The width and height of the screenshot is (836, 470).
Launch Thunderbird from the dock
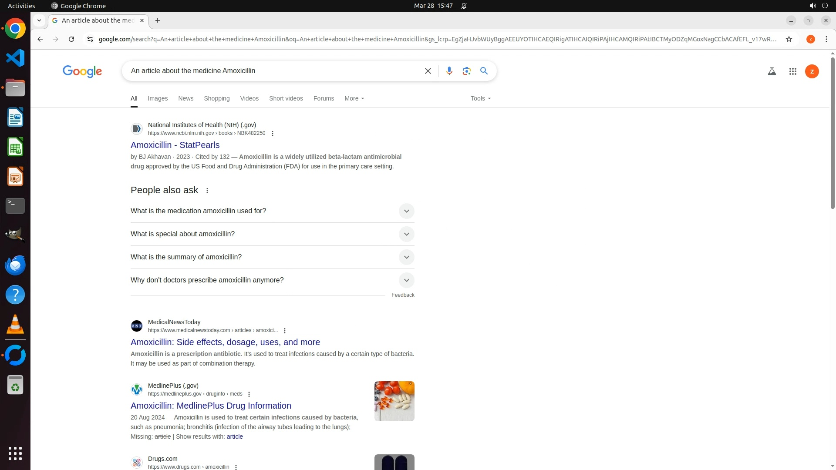click(x=15, y=265)
